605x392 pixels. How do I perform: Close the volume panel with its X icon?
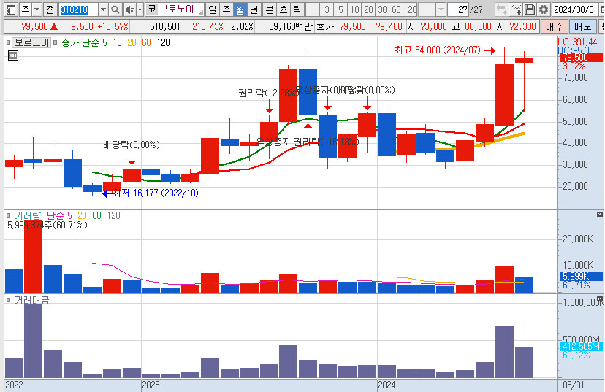click(x=600, y=214)
